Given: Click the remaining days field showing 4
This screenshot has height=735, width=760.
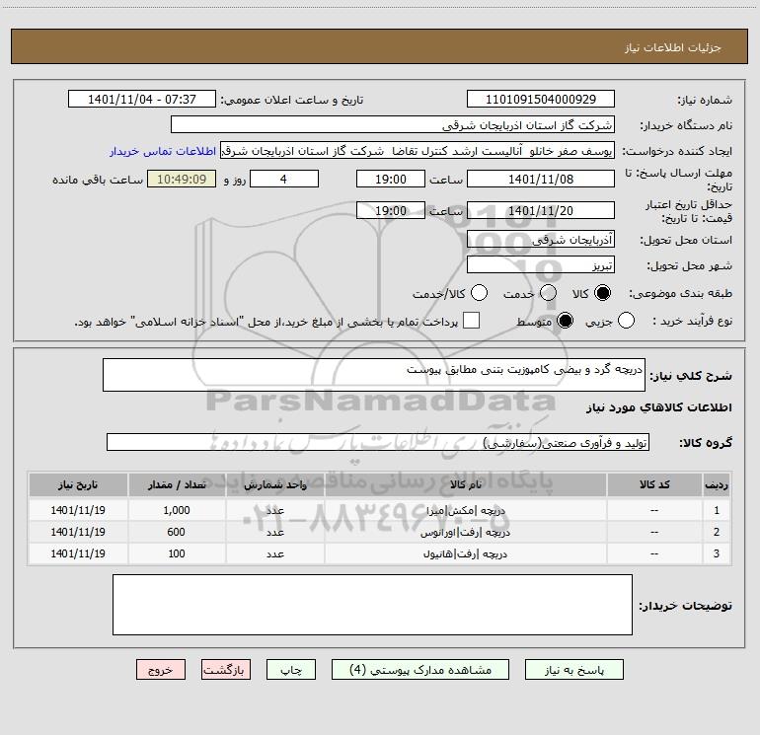Looking at the screenshot, I should click(284, 179).
